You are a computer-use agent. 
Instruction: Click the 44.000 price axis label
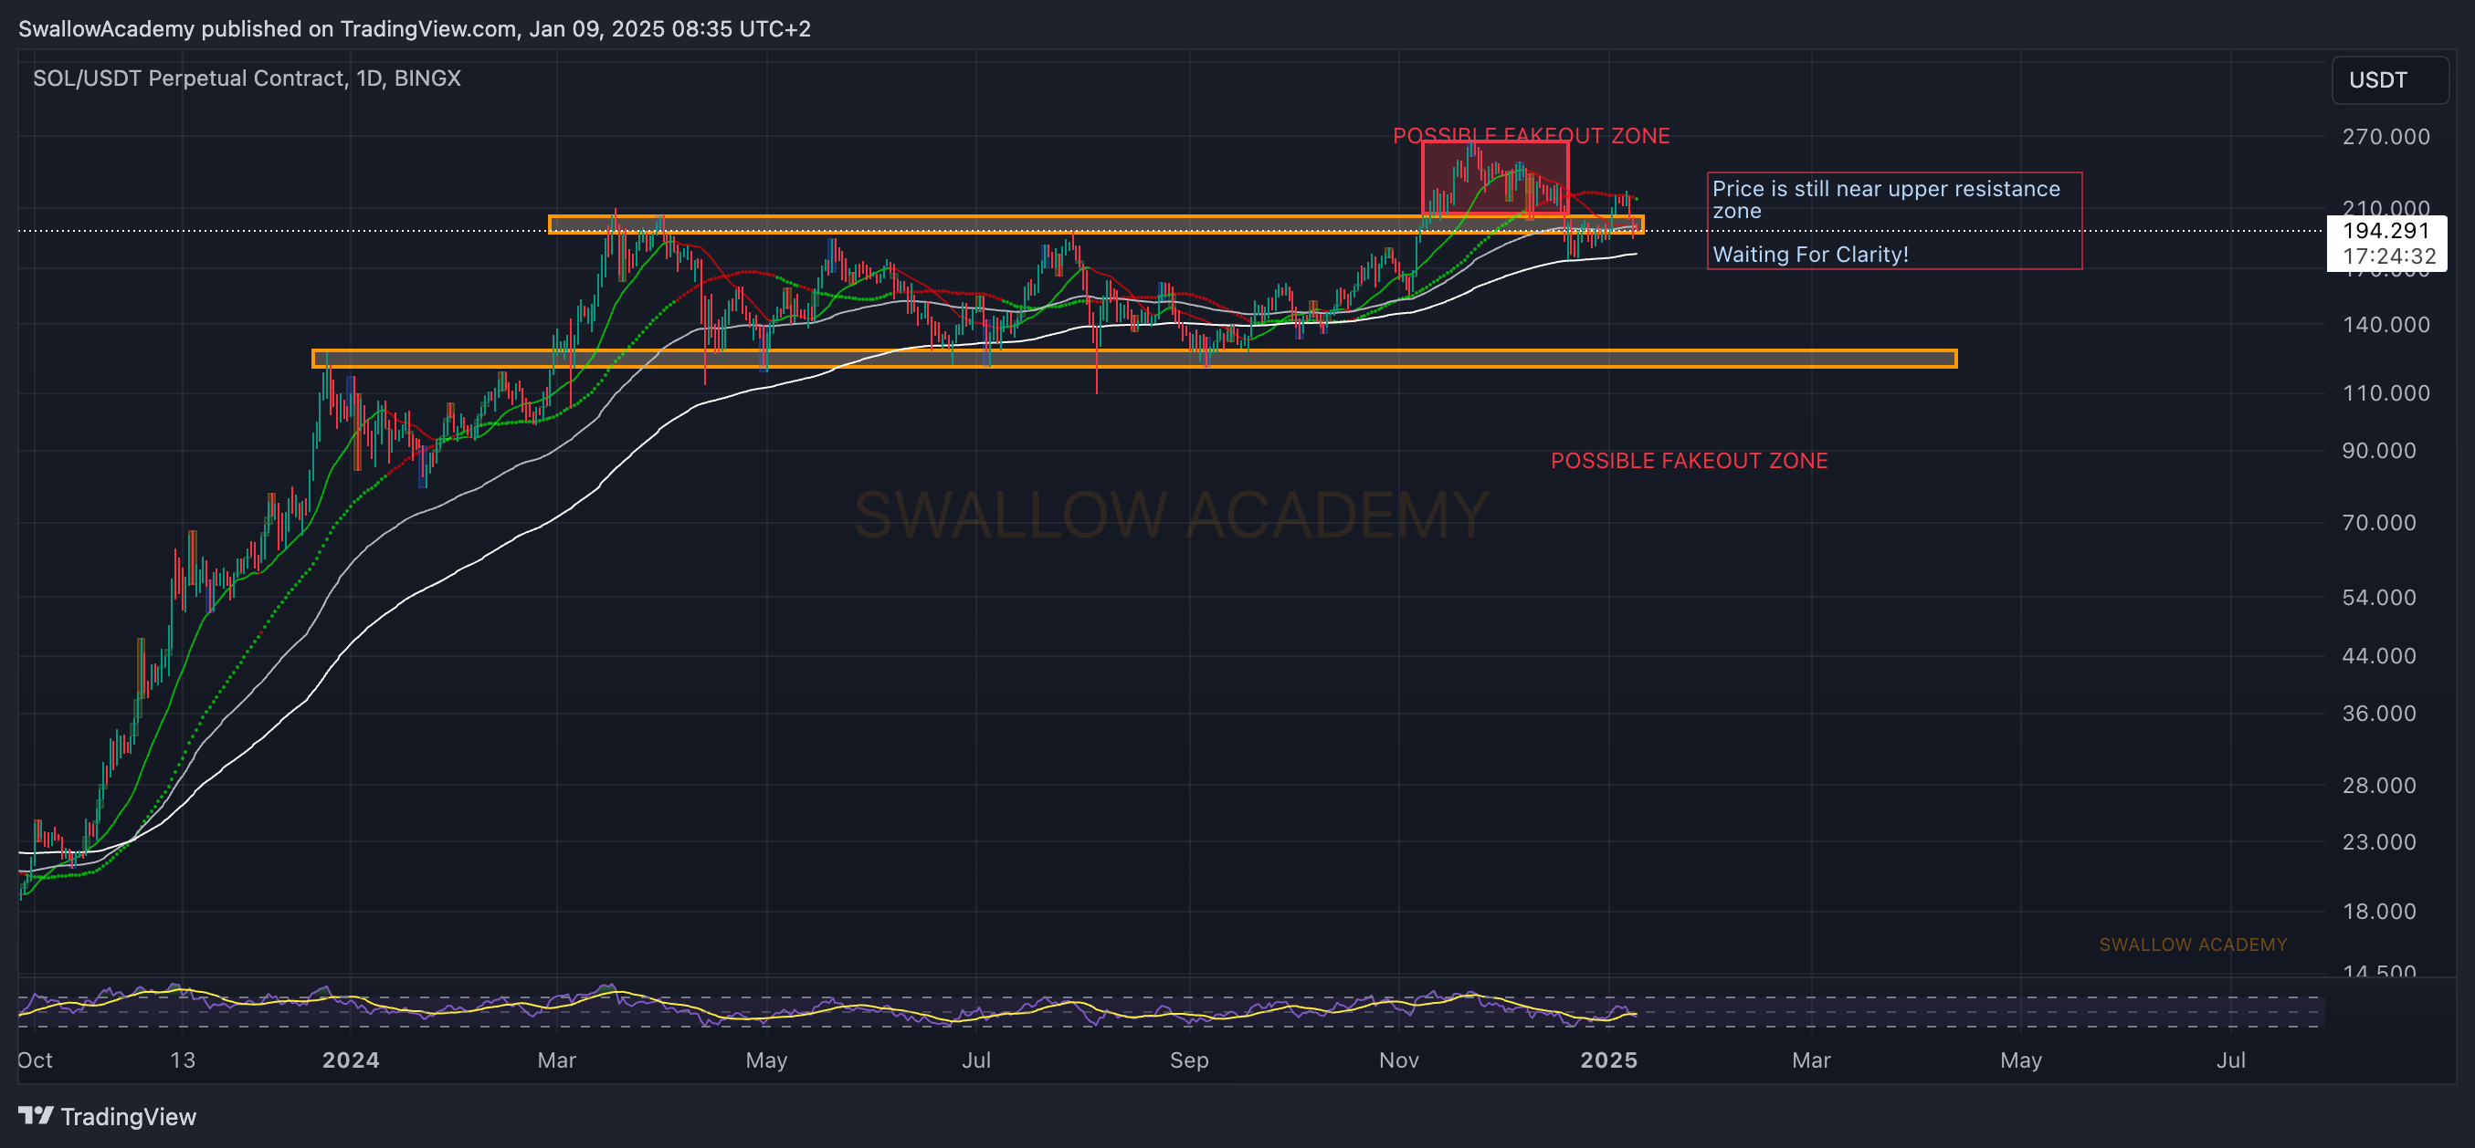coord(2379,655)
